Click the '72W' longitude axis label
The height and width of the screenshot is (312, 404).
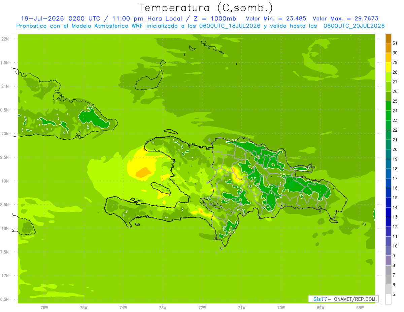point(202,308)
